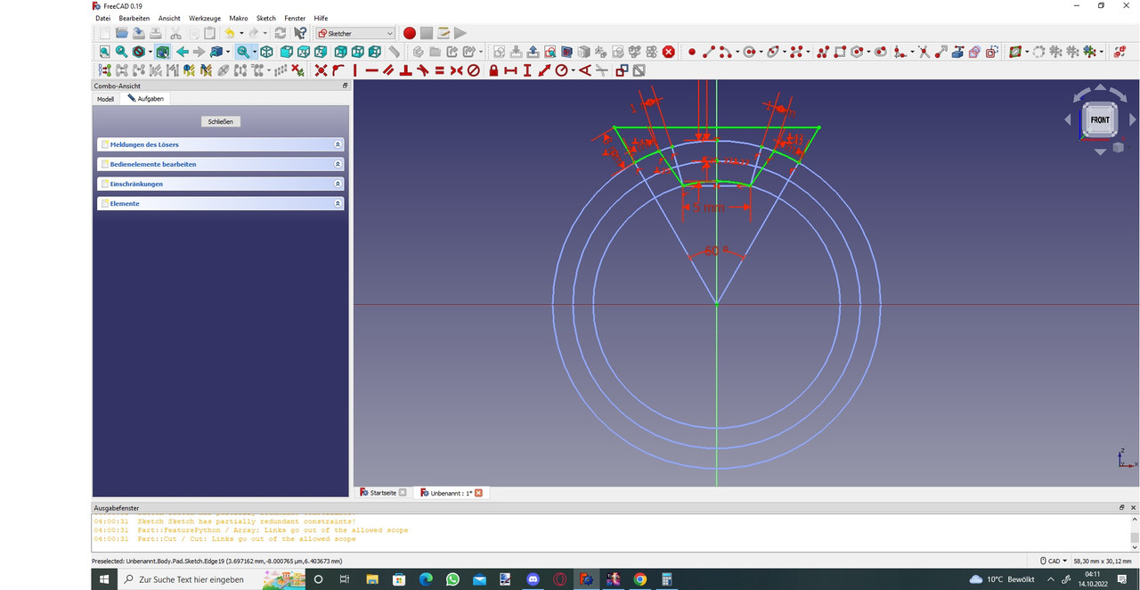Close the Startseite tab
The height and width of the screenshot is (590, 1140).
pos(402,493)
